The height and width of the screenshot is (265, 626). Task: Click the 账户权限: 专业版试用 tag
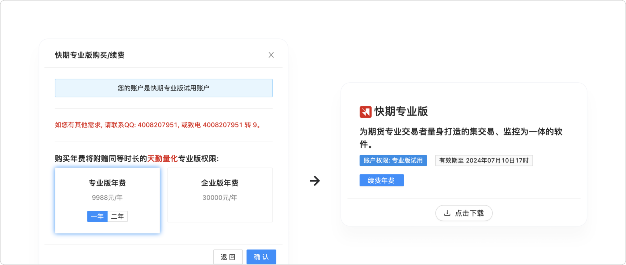click(x=393, y=160)
